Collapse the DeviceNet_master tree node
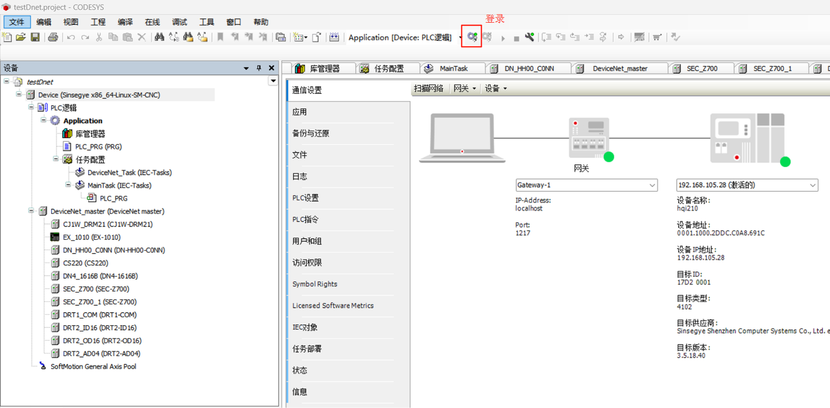 click(x=32, y=211)
